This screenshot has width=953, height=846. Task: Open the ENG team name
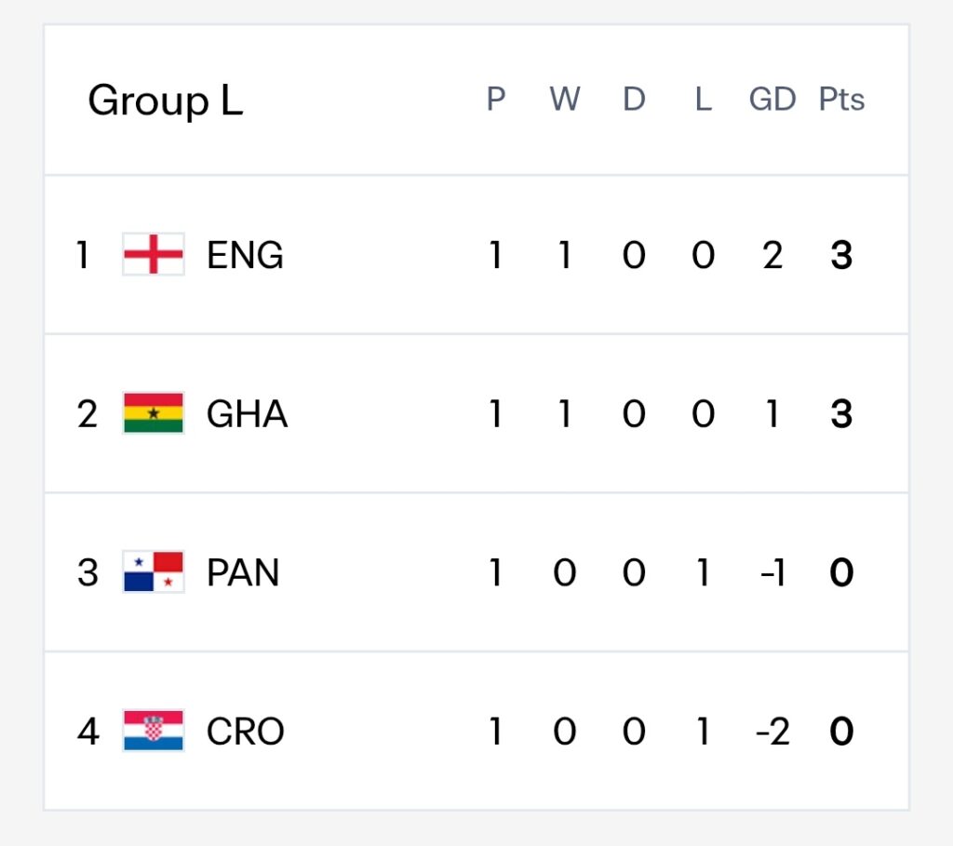pos(245,255)
